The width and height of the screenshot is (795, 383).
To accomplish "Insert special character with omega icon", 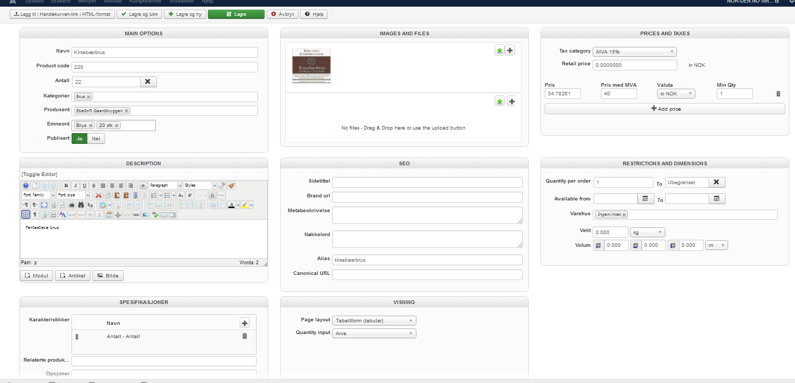I will pos(212,195).
